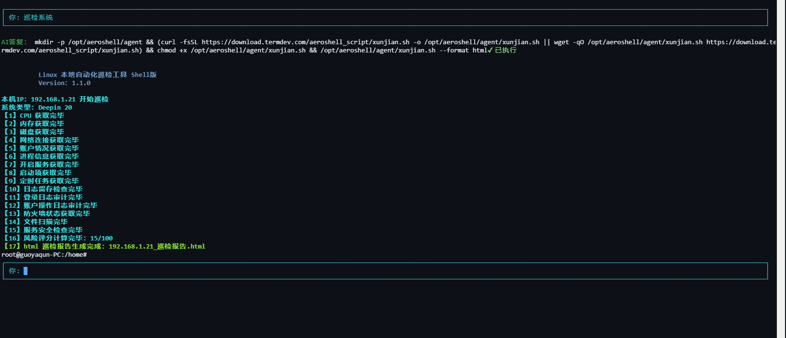Click the '【16】风险评分计算完毕: 15/100' line
Screen dimensions: 786x338
(57, 238)
